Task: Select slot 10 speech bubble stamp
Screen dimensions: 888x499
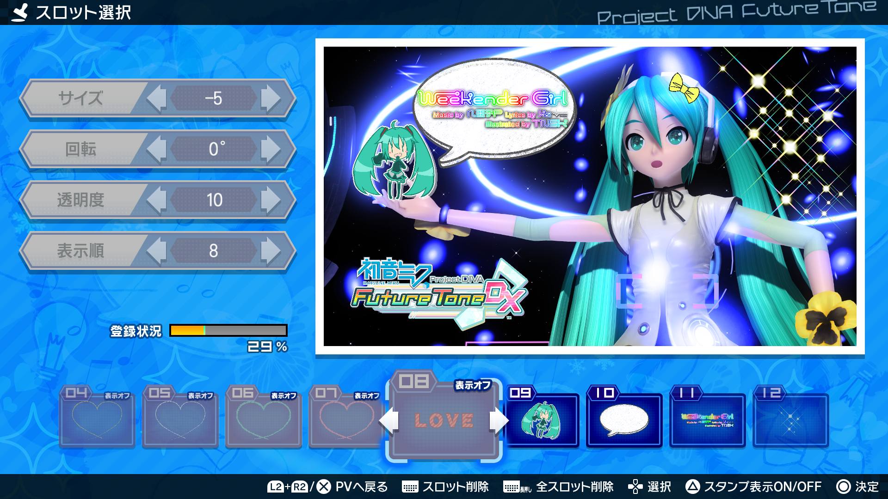Action: 624,420
